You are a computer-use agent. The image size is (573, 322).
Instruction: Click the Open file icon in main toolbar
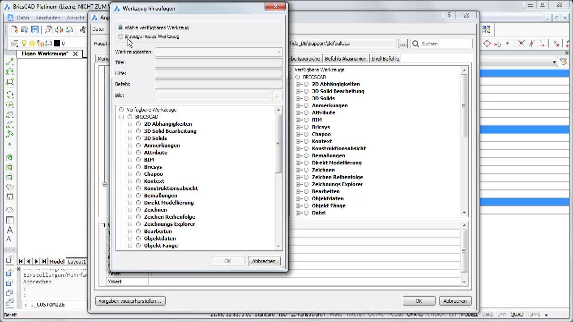(25, 30)
